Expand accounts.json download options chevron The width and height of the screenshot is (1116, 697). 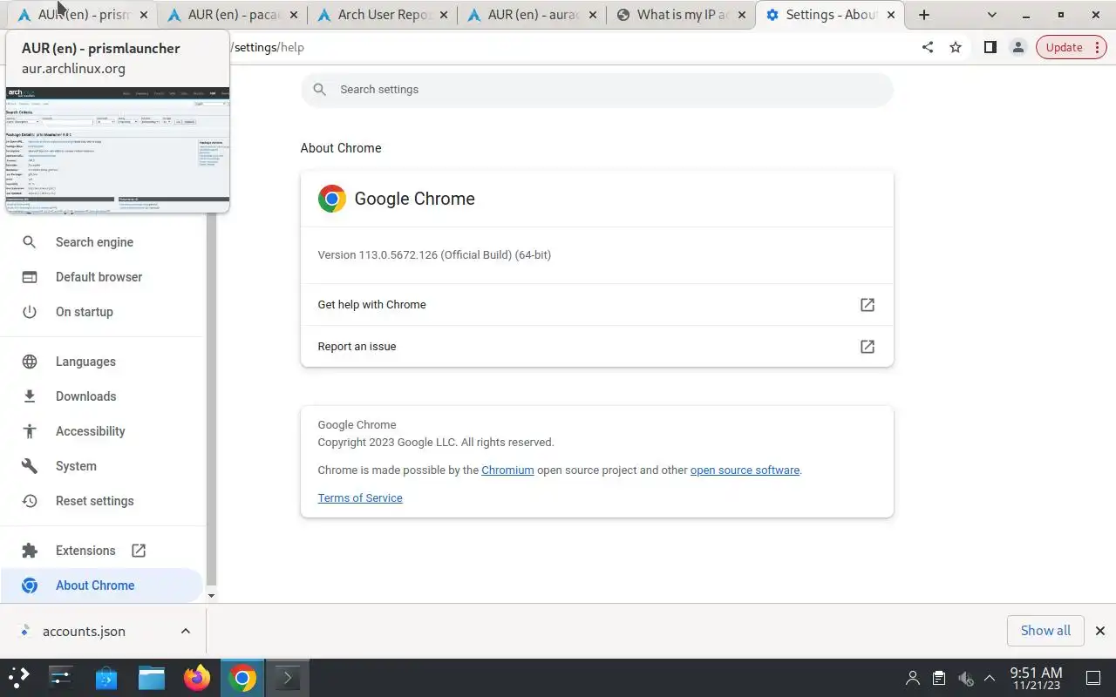[185, 631]
